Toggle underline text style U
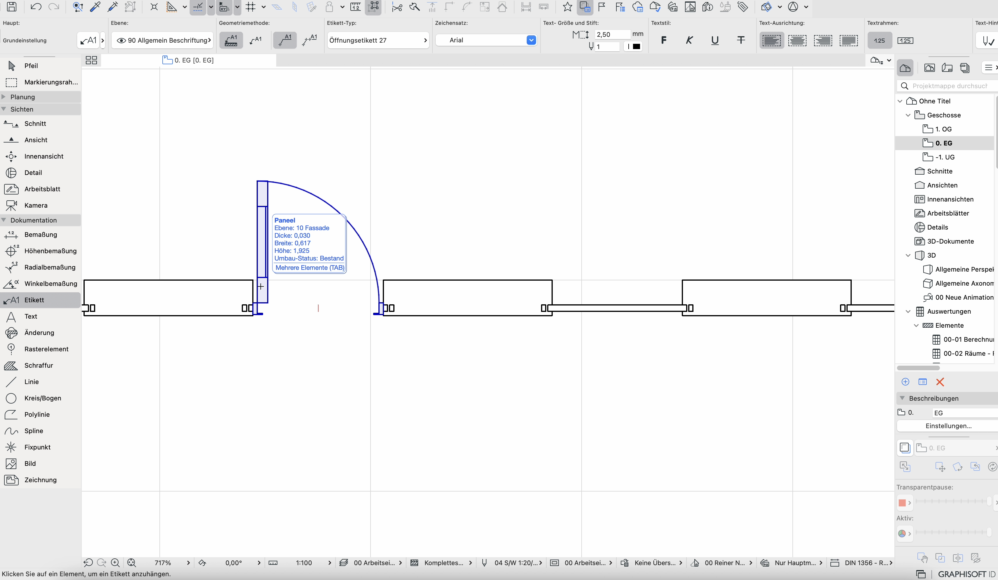Screen dimensions: 998x580 click(x=715, y=40)
